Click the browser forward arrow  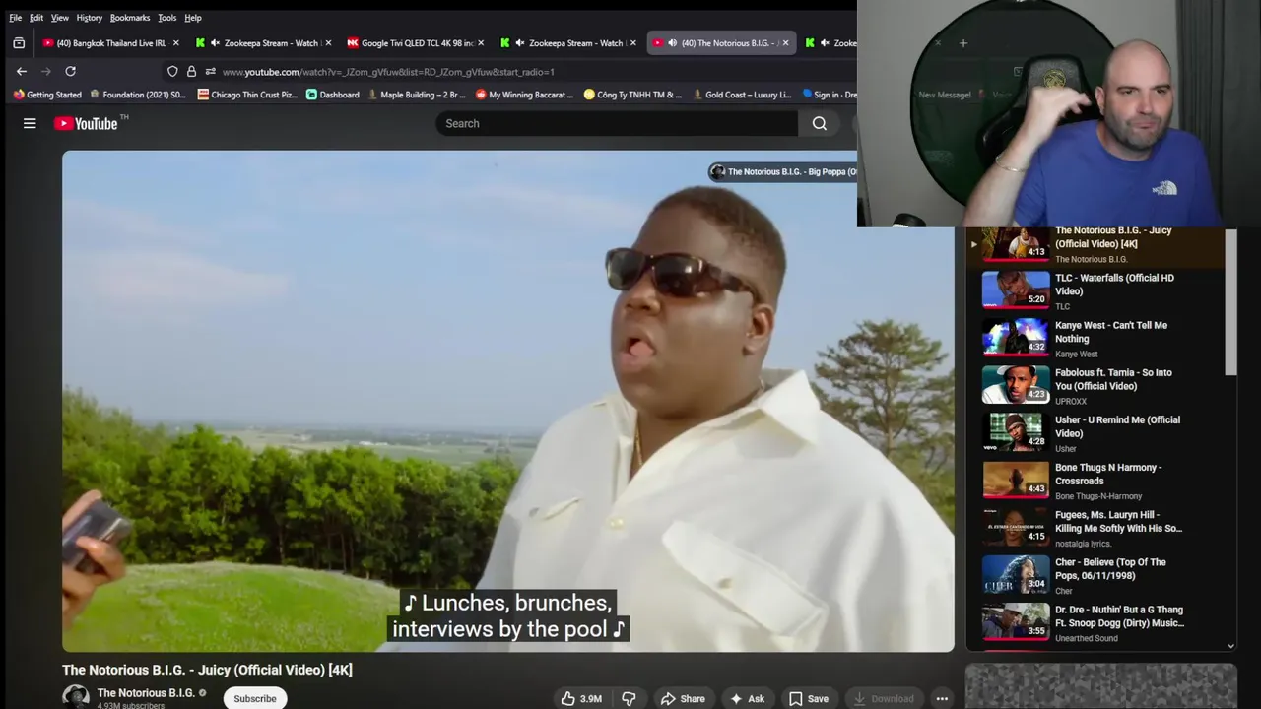click(45, 71)
